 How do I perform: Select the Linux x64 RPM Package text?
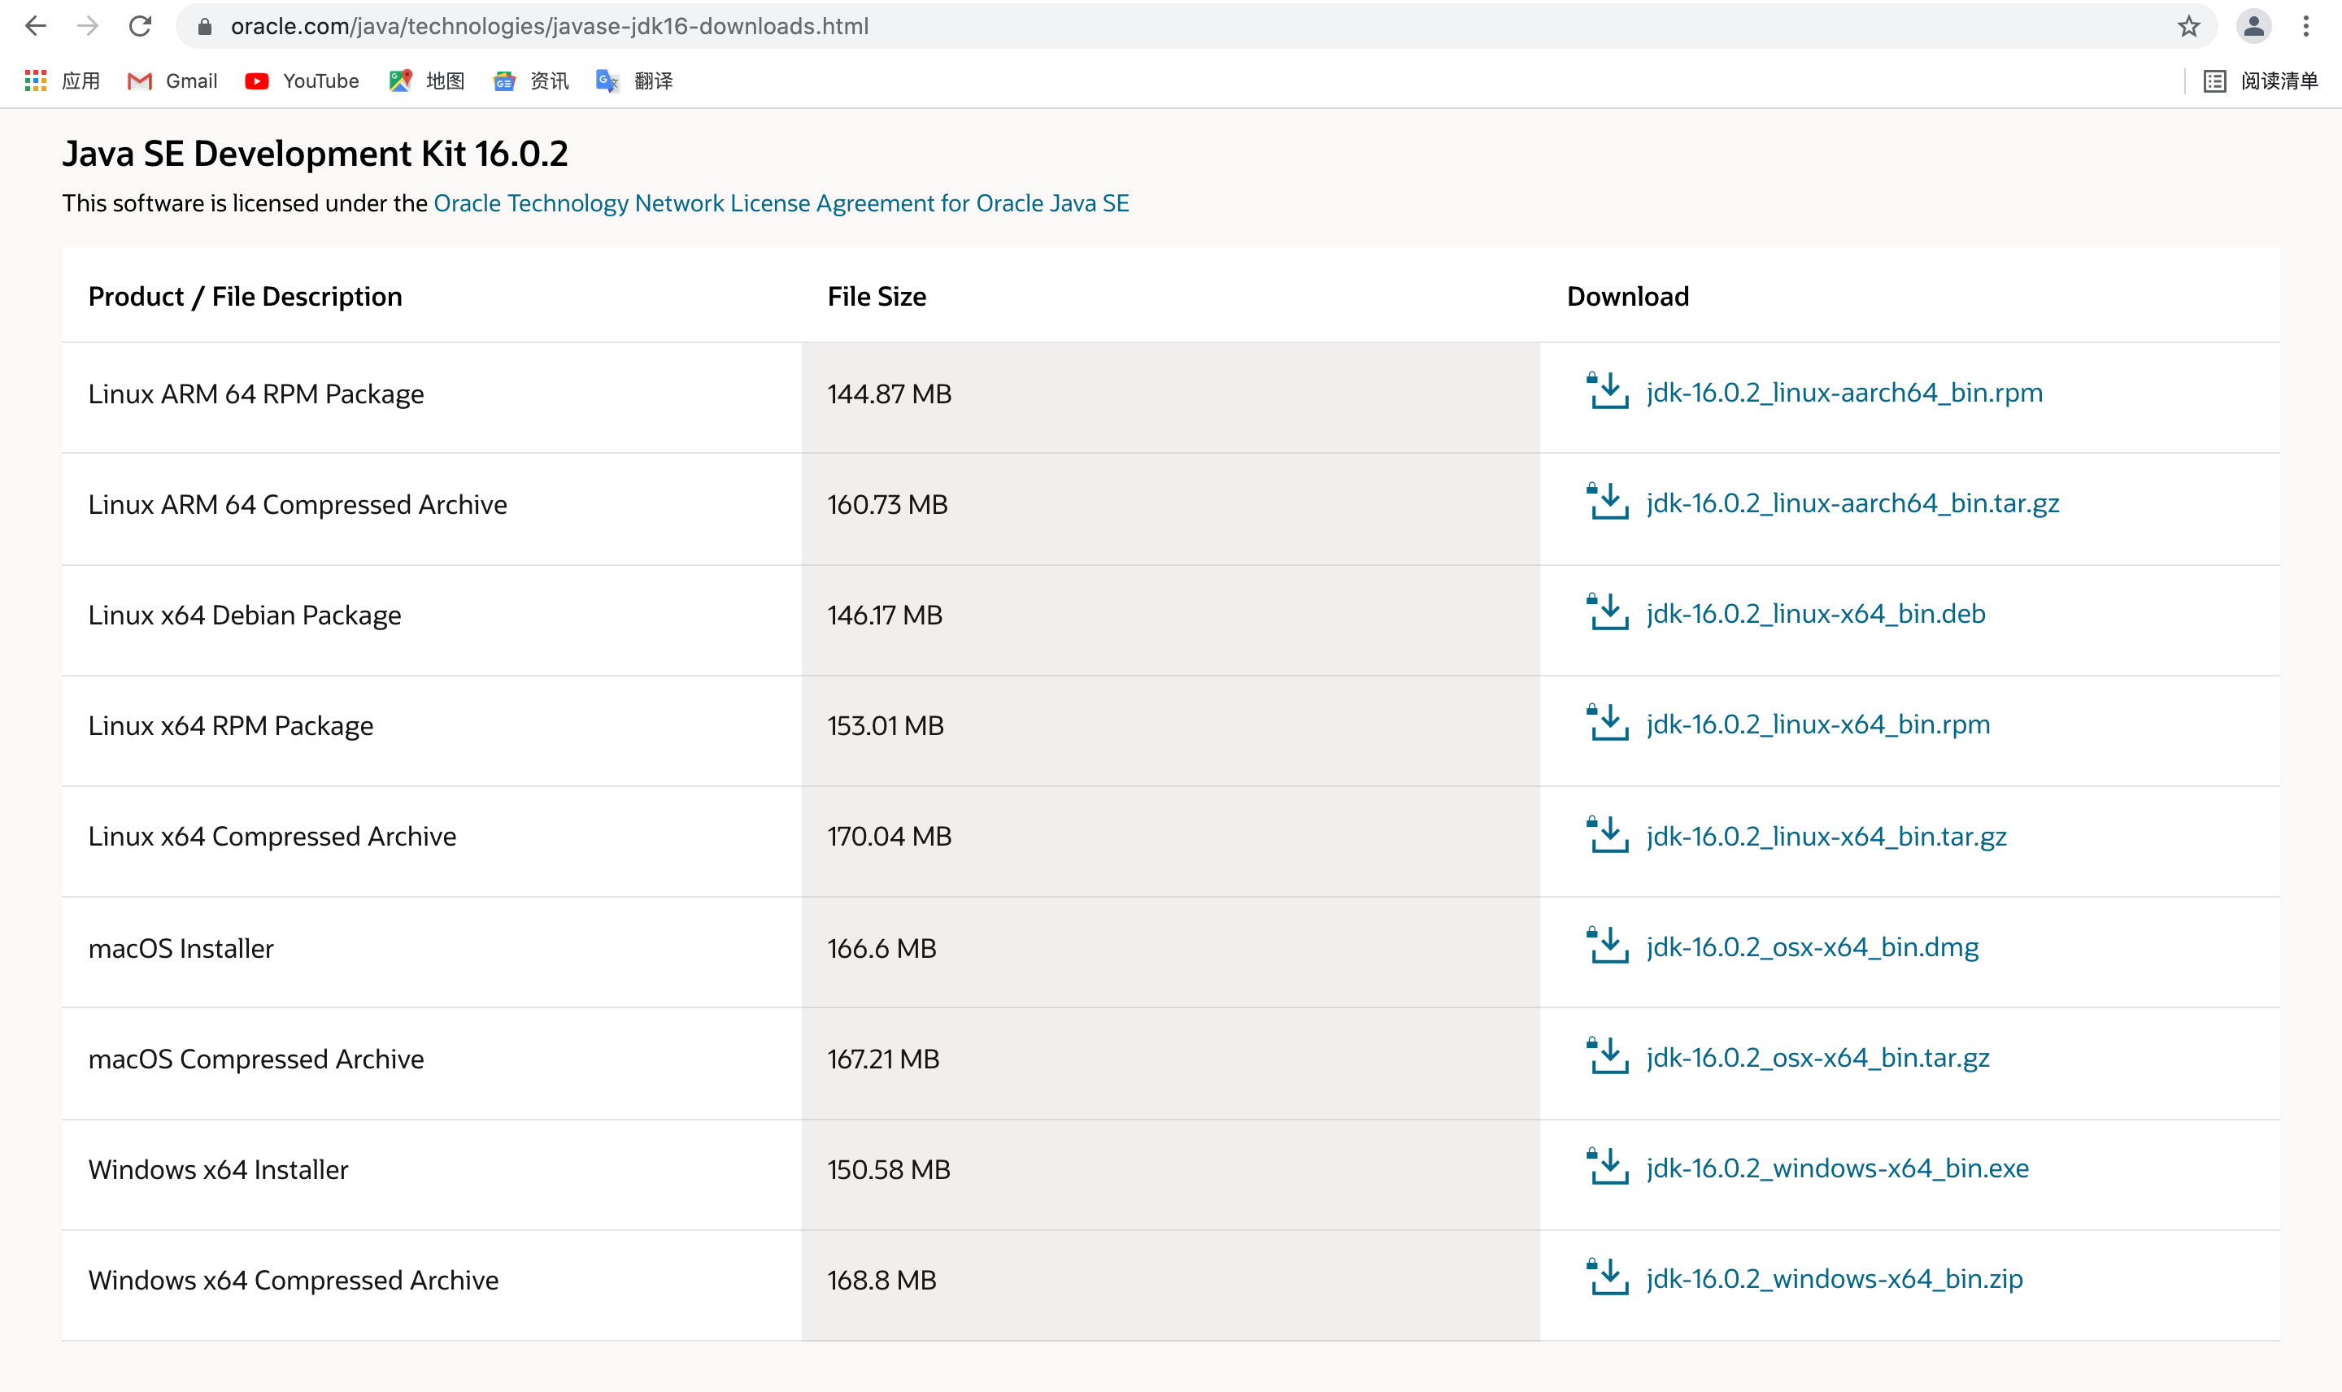point(231,726)
